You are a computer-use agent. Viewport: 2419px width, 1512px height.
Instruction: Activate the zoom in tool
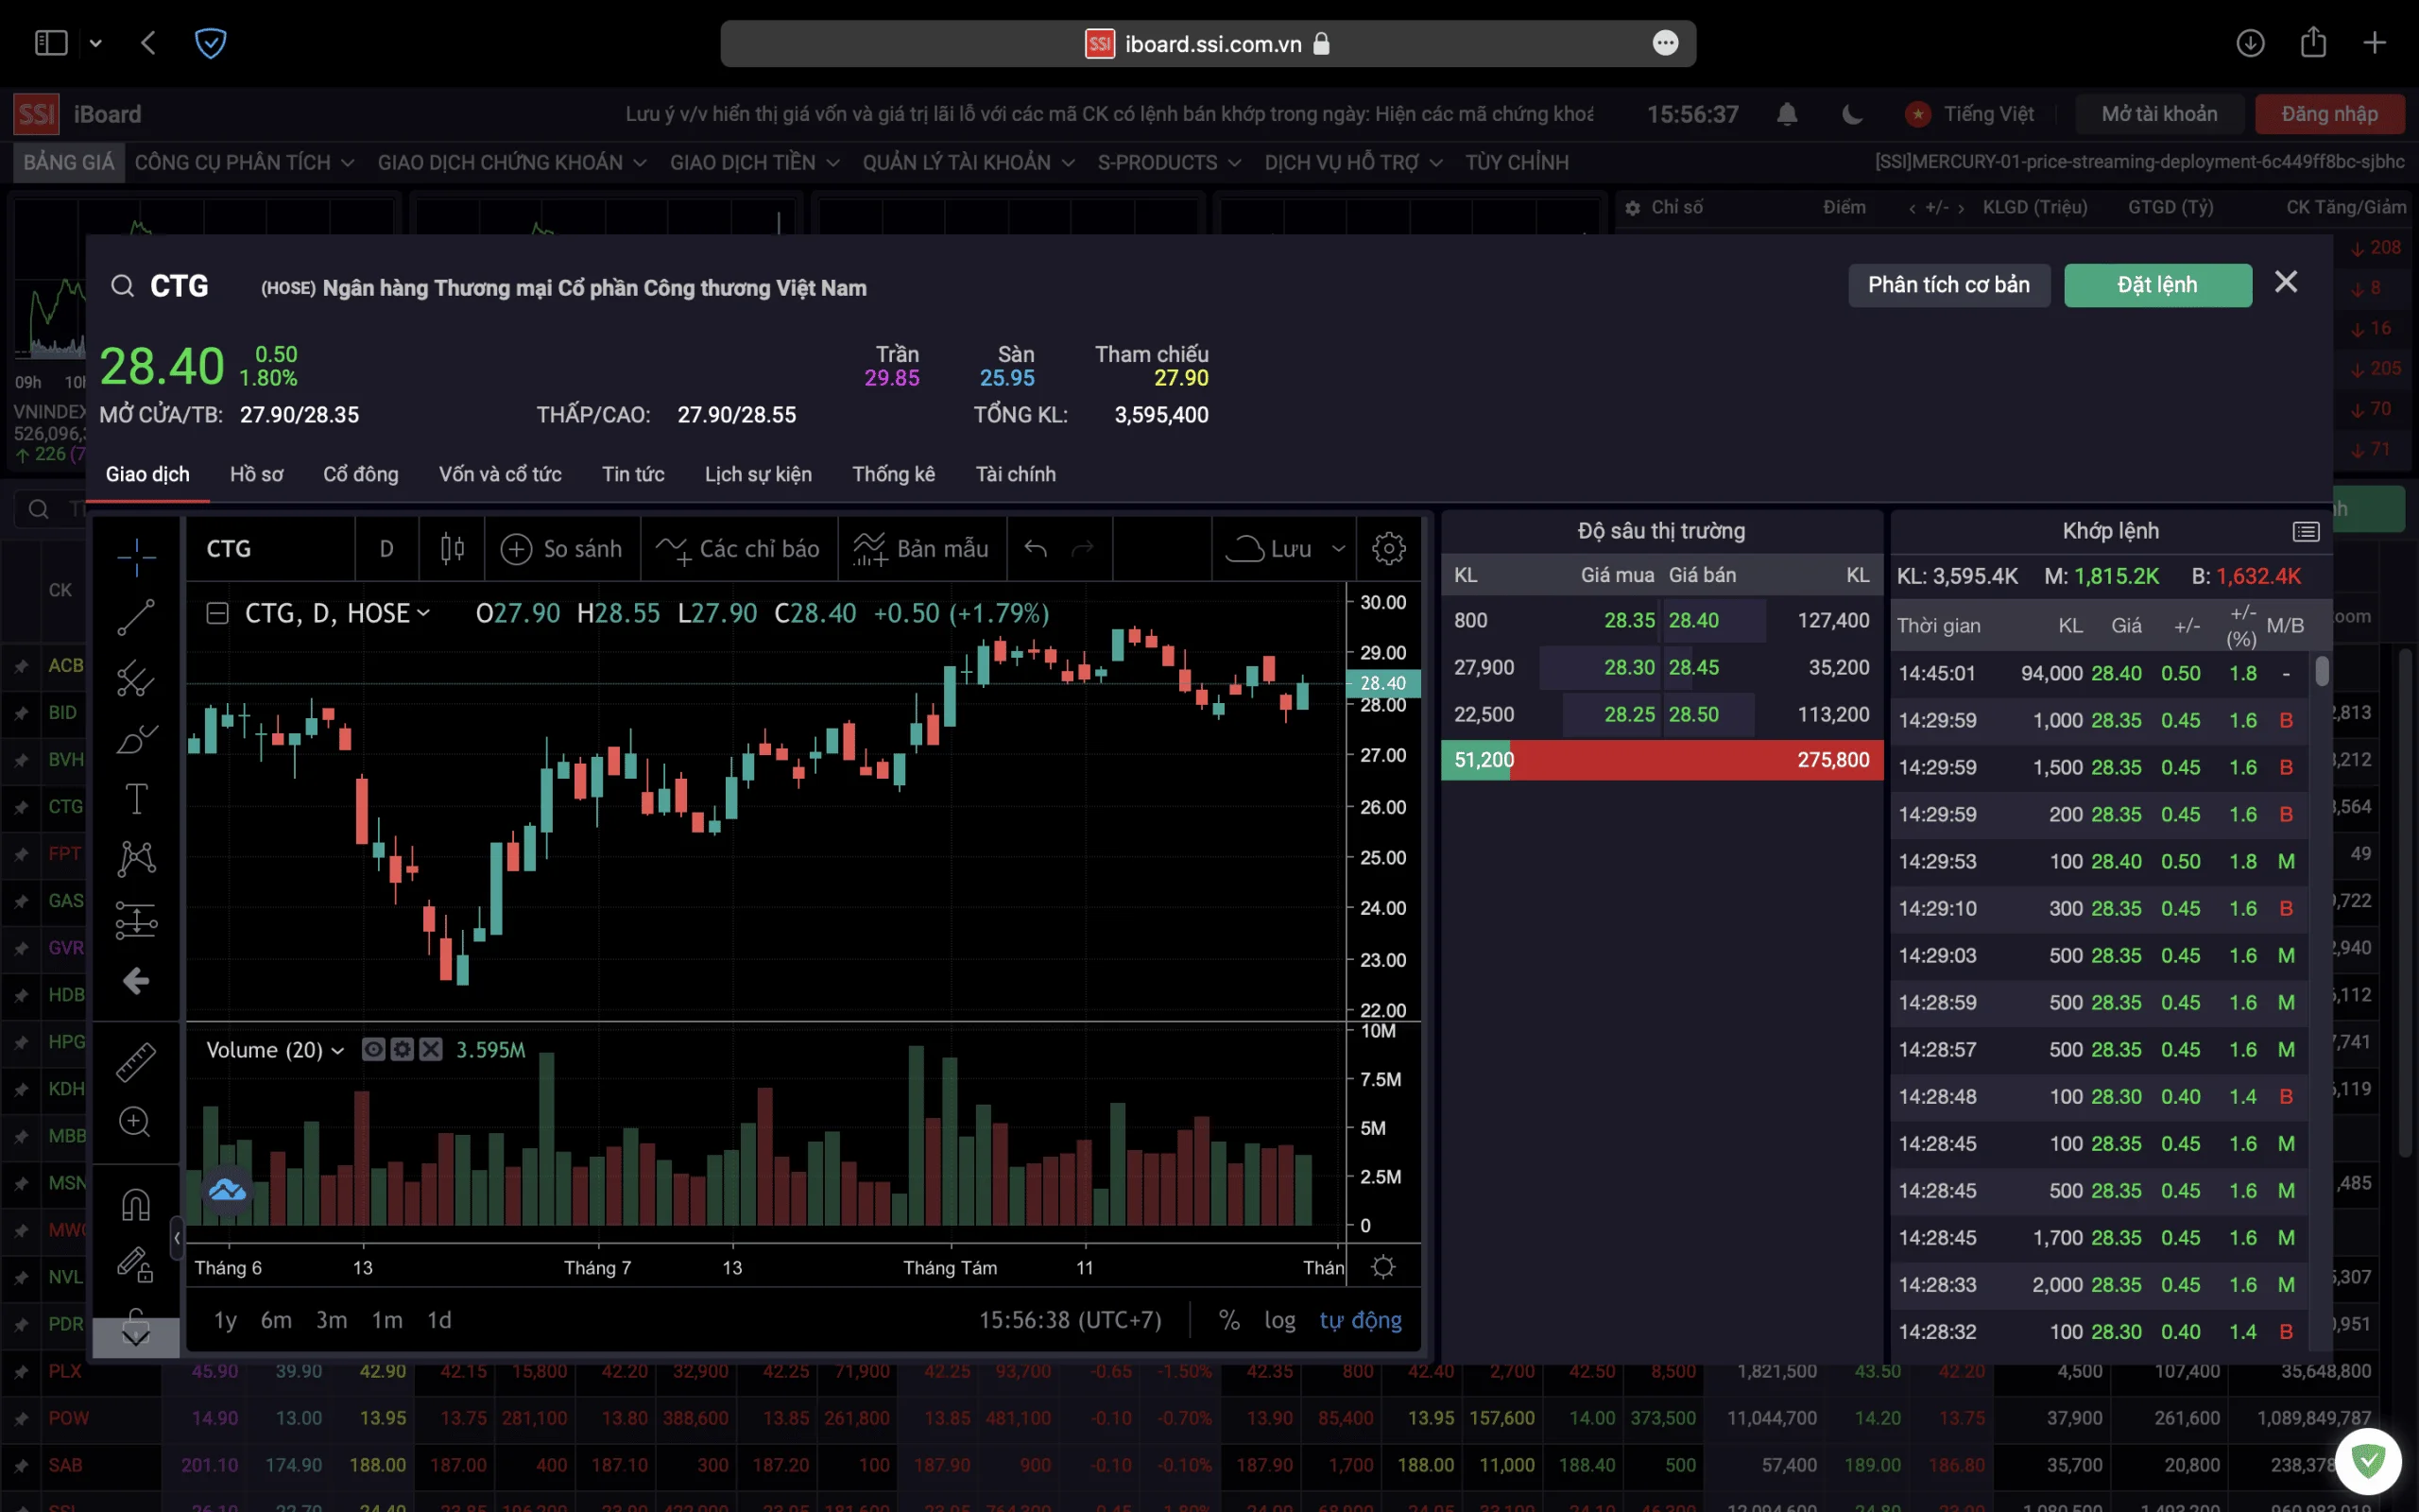(x=136, y=1122)
